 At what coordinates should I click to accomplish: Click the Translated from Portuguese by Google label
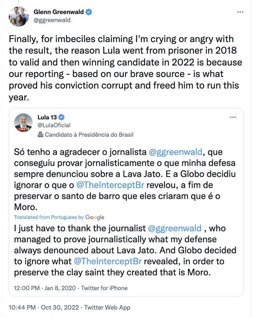[x=59, y=217]
